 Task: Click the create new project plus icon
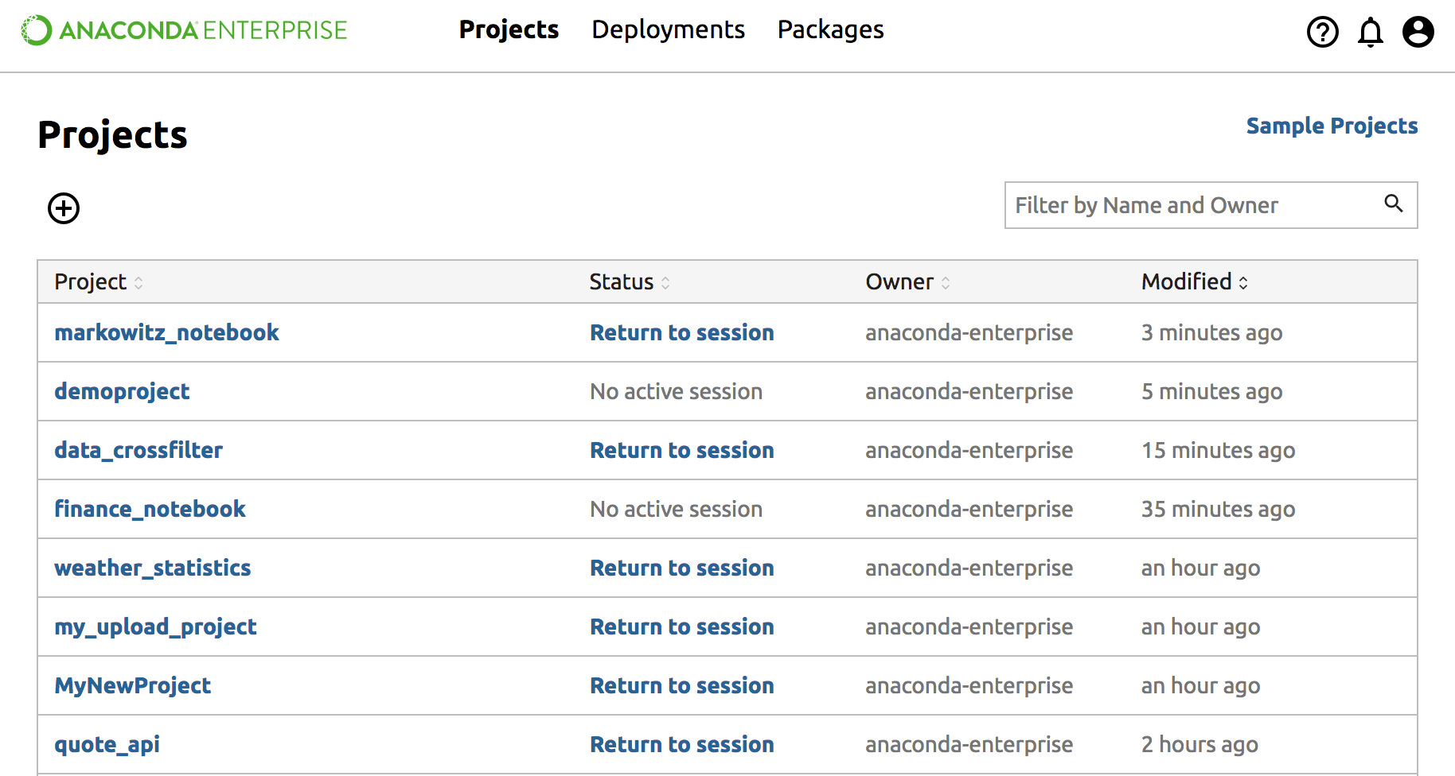tap(64, 208)
